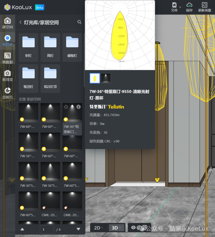215x237 pixels.
Task: Click the 显色指数 CRI: ≥90 value
Action: point(104,141)
